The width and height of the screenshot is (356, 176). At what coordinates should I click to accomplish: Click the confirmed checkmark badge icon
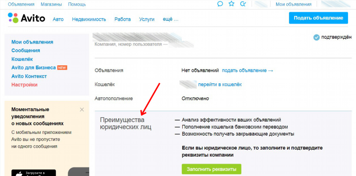(x=317, y=37)
